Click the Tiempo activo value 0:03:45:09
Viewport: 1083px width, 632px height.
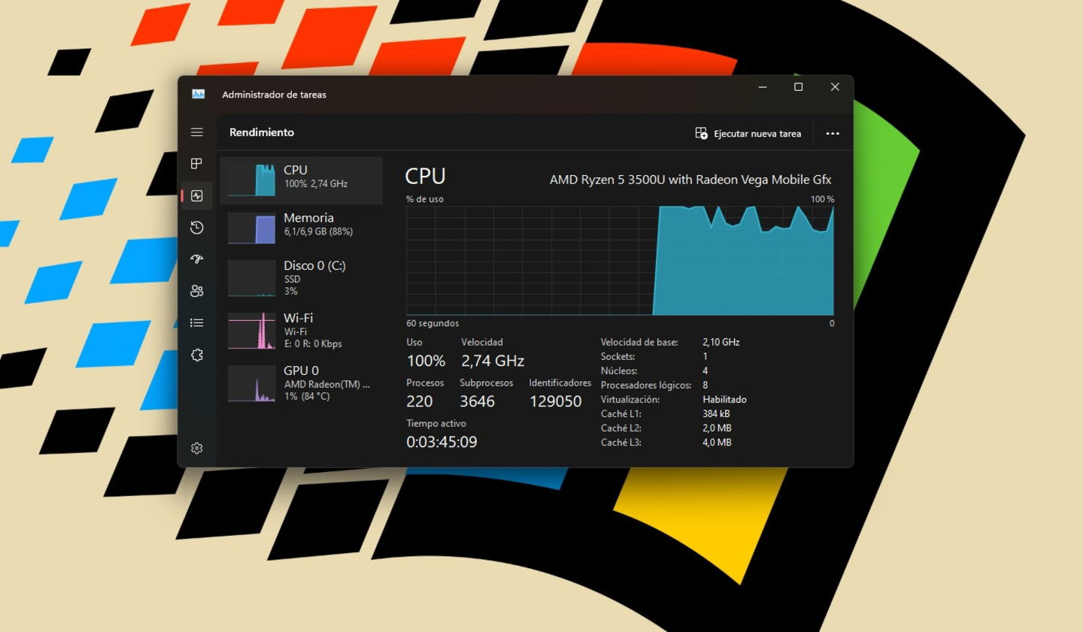(x=442, y=442)
